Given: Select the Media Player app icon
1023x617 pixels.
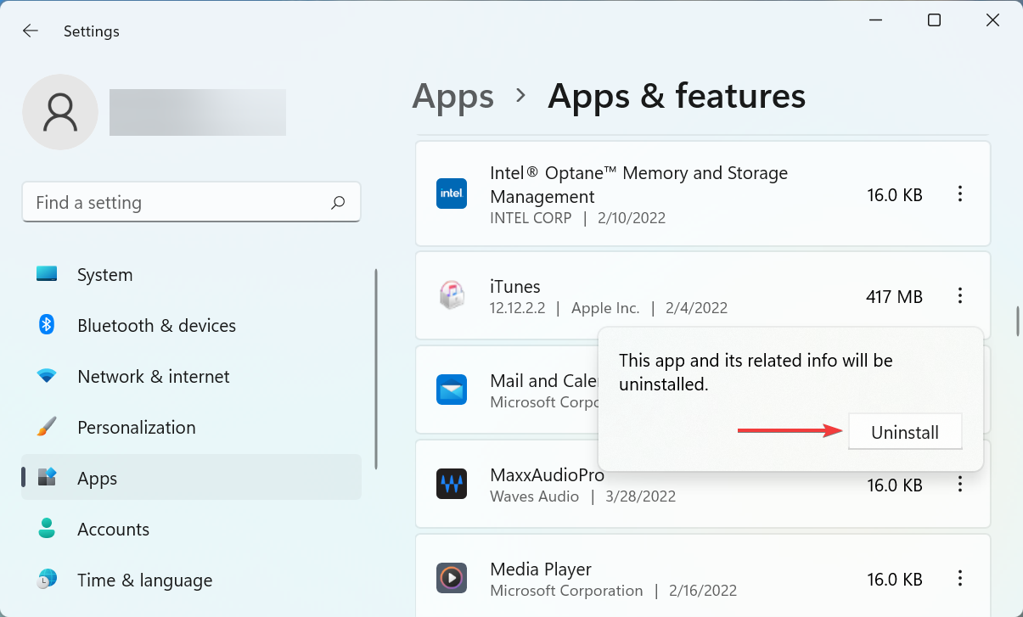Looking at the screenshot, I should point(452,578).
